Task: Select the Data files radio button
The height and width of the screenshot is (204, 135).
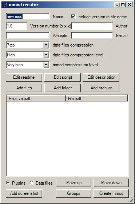Action: tap(31, 183)
